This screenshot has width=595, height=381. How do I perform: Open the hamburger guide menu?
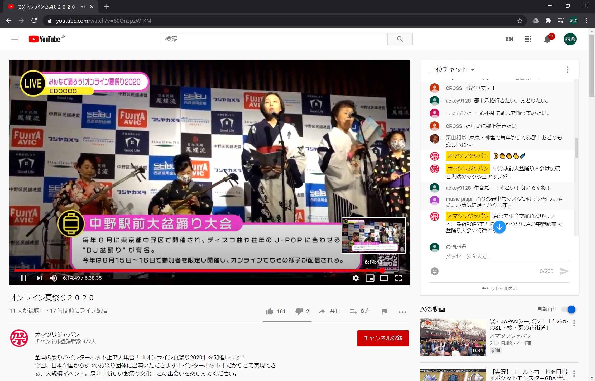(x=14, y=39)
